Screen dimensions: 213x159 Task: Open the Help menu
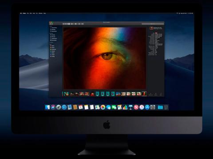44,13
